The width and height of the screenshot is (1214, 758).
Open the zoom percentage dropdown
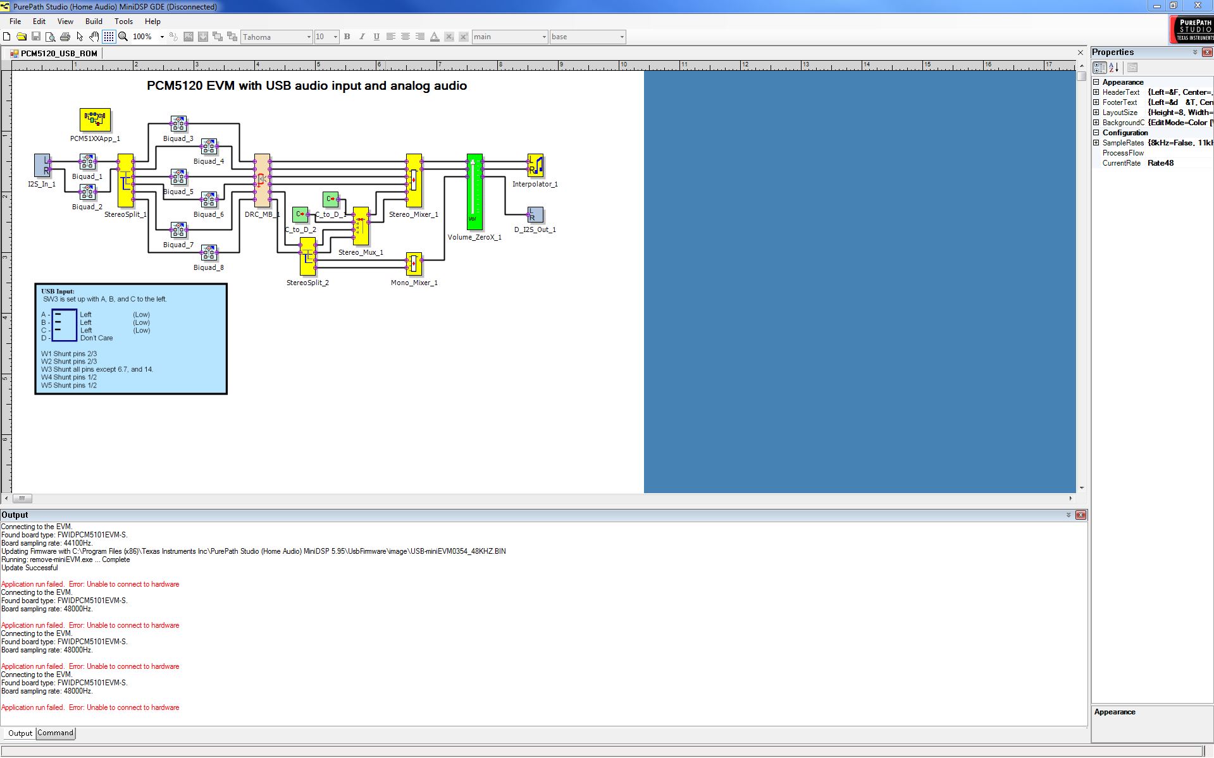tap(162, 37)
